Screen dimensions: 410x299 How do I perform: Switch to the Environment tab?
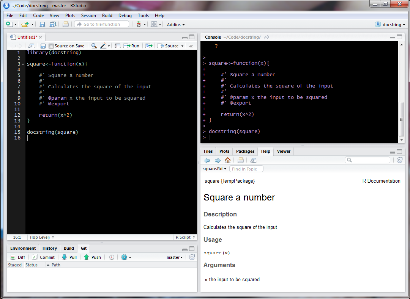(x=23, y=248)
